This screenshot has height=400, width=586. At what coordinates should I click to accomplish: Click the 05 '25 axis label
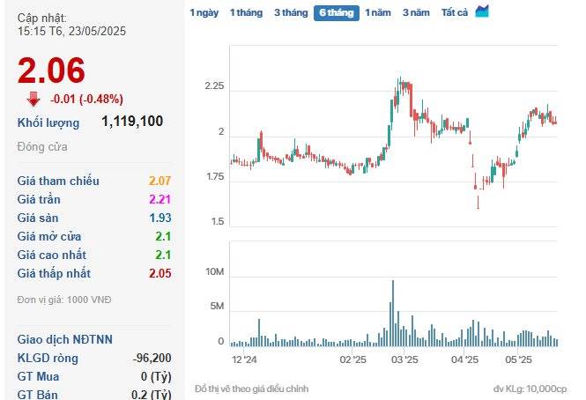tap(518, 359)
